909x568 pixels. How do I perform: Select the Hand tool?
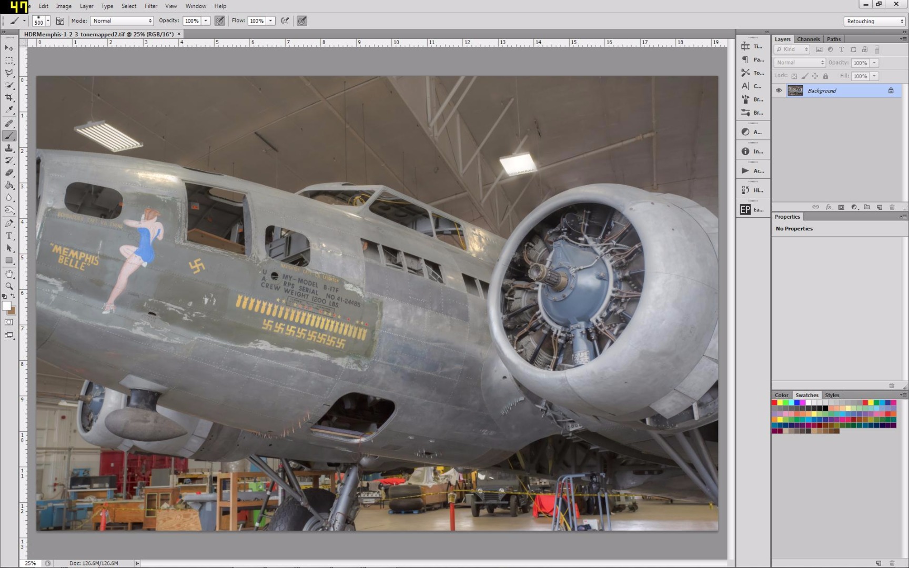[9, 274]
